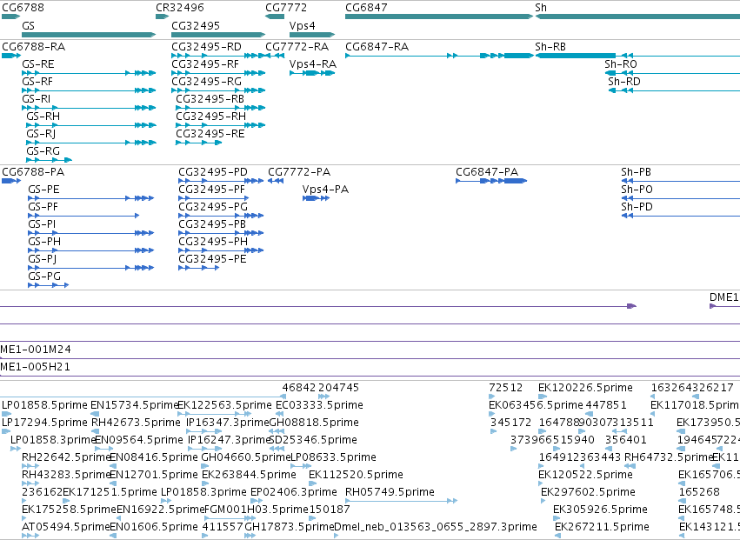Screen dimensions: 740x540
Task: Click protein CG32495-PB
Action: tap(212, 224)
